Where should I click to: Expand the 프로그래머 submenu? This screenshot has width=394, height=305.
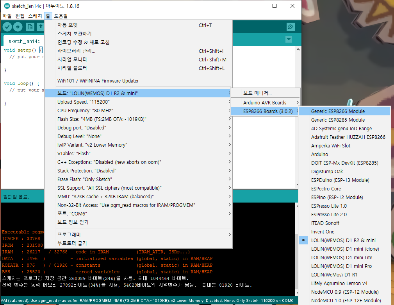pyautogui.click(x=139, y=235)
